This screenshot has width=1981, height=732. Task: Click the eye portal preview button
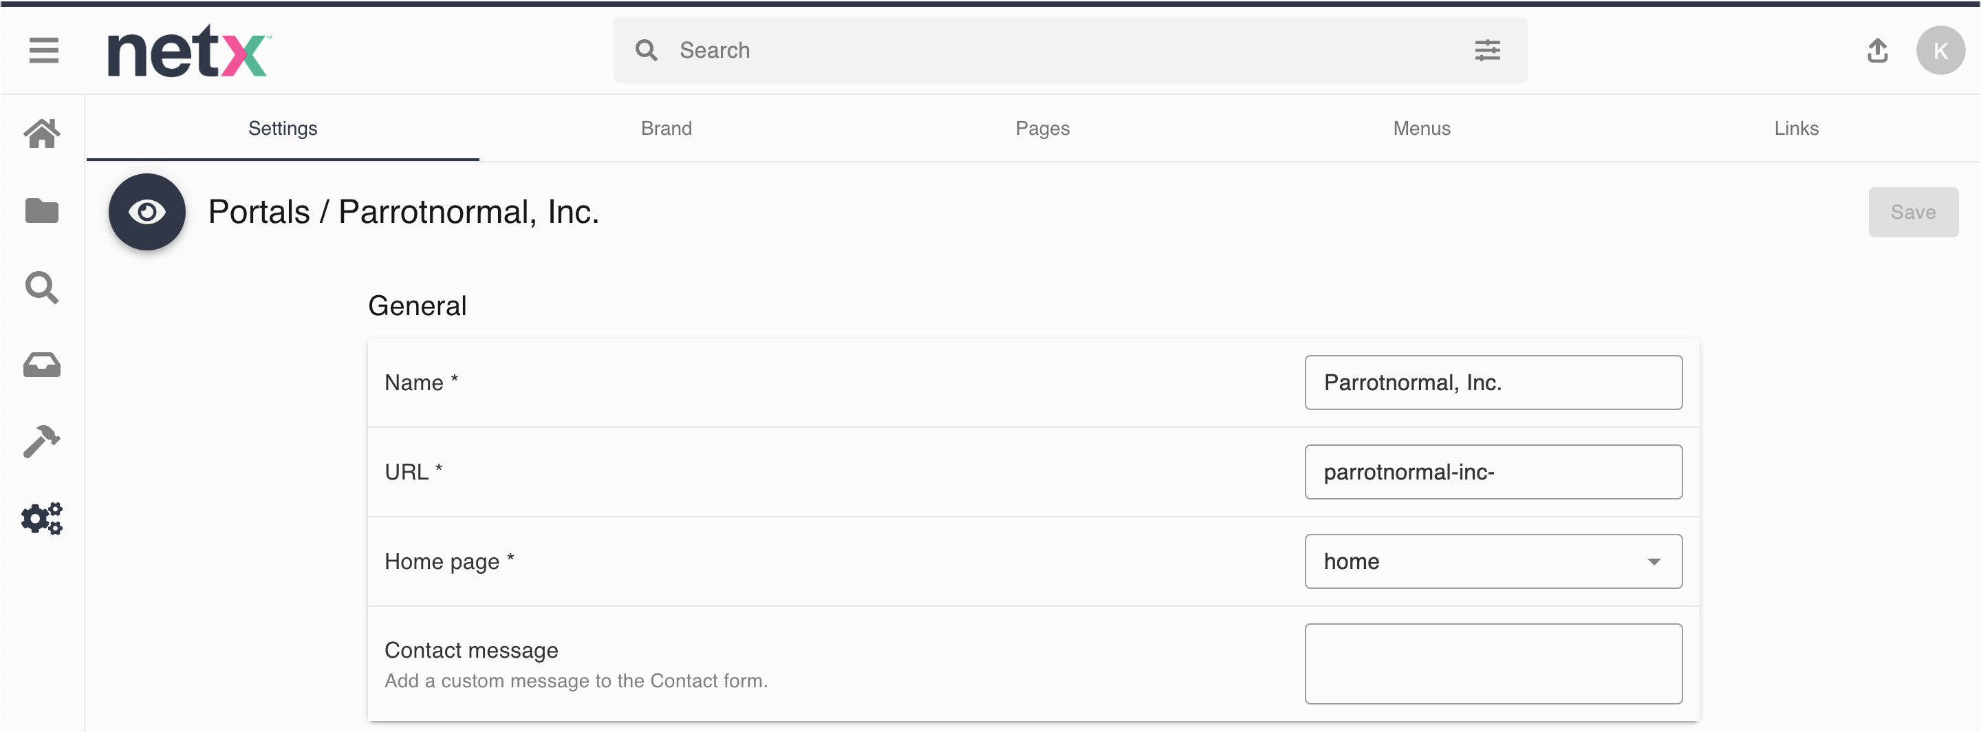(x=147, y=212)
